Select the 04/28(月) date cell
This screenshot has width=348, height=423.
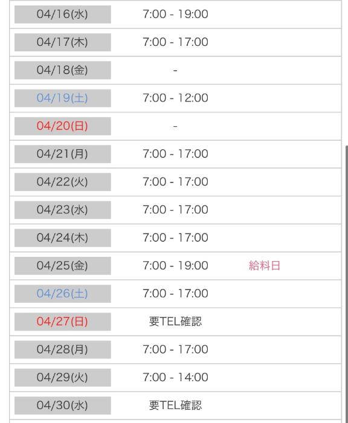pyautogui.click(x=63, y=350)
